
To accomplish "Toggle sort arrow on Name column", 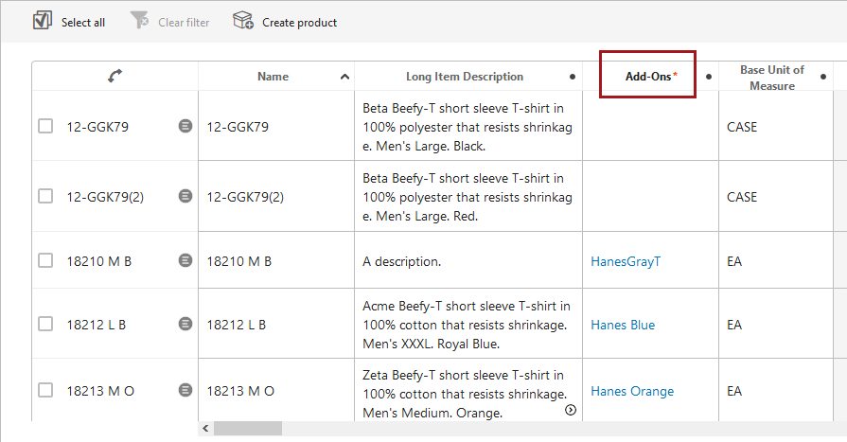I will 344,77.
